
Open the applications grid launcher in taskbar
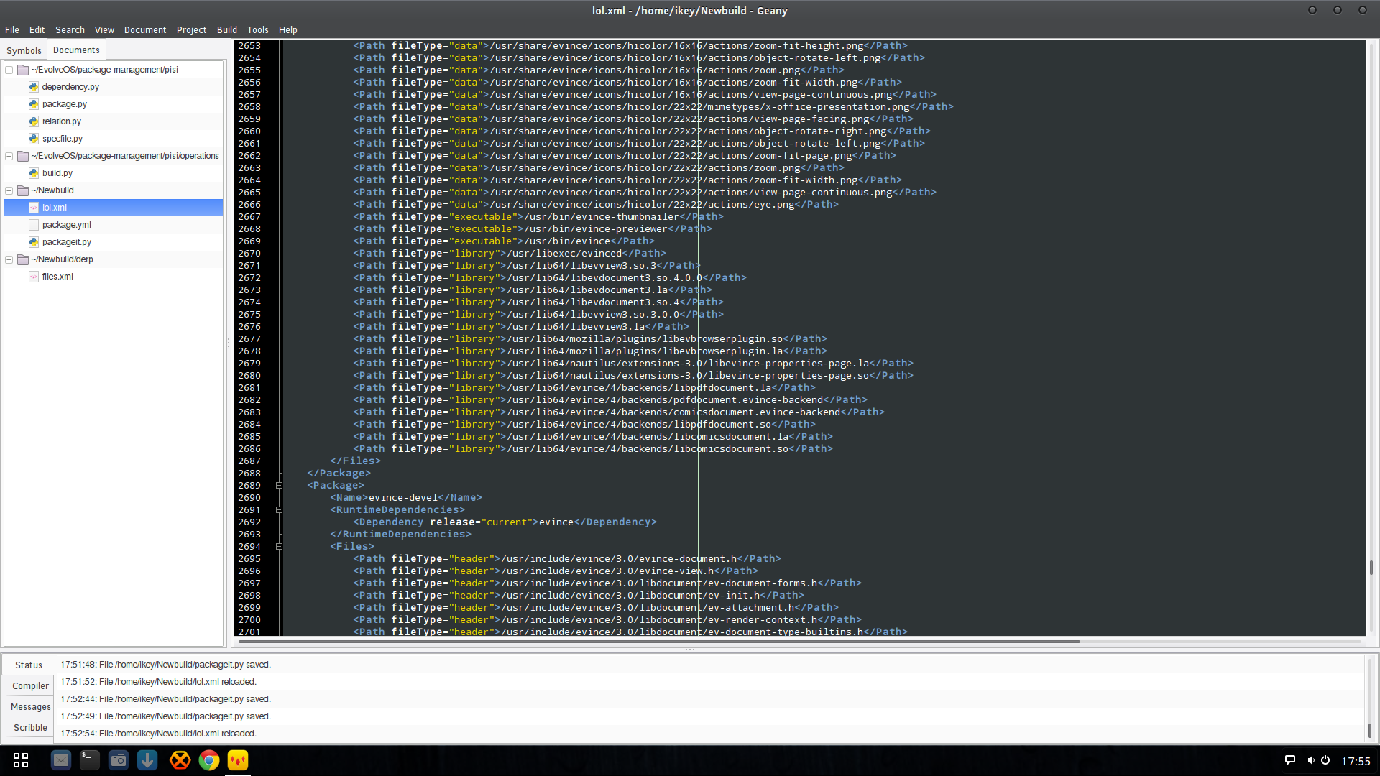pyautogui.click(x=21, y=759)
